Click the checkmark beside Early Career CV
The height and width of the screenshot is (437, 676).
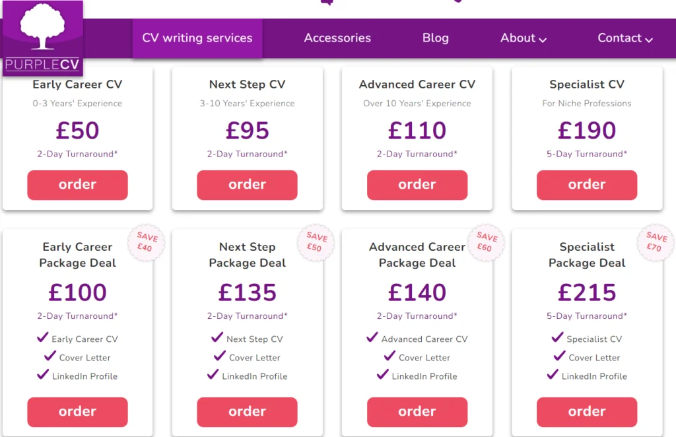42,338
